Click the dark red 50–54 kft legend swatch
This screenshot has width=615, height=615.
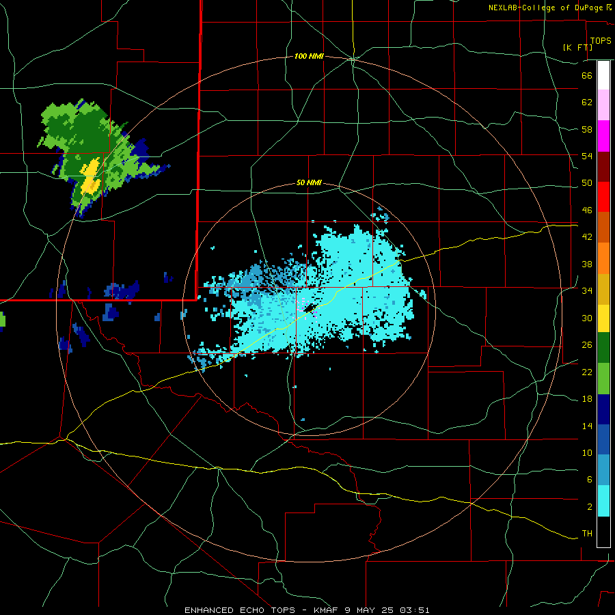(x=603, y=167)
